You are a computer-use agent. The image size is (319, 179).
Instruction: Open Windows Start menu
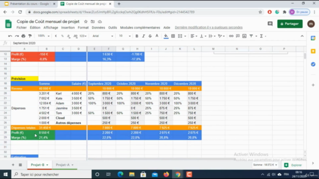[x=5, y=175]
